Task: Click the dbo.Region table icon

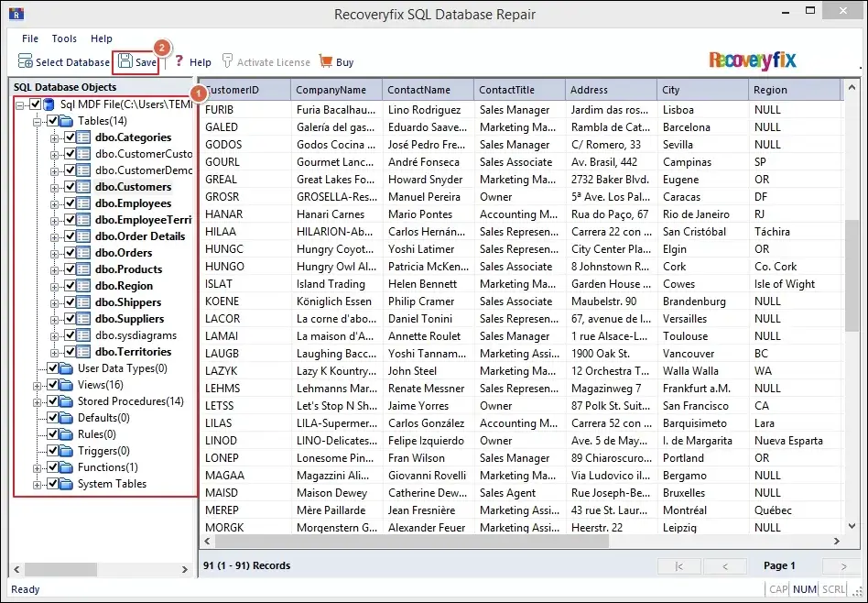Action: coord(83,286)
